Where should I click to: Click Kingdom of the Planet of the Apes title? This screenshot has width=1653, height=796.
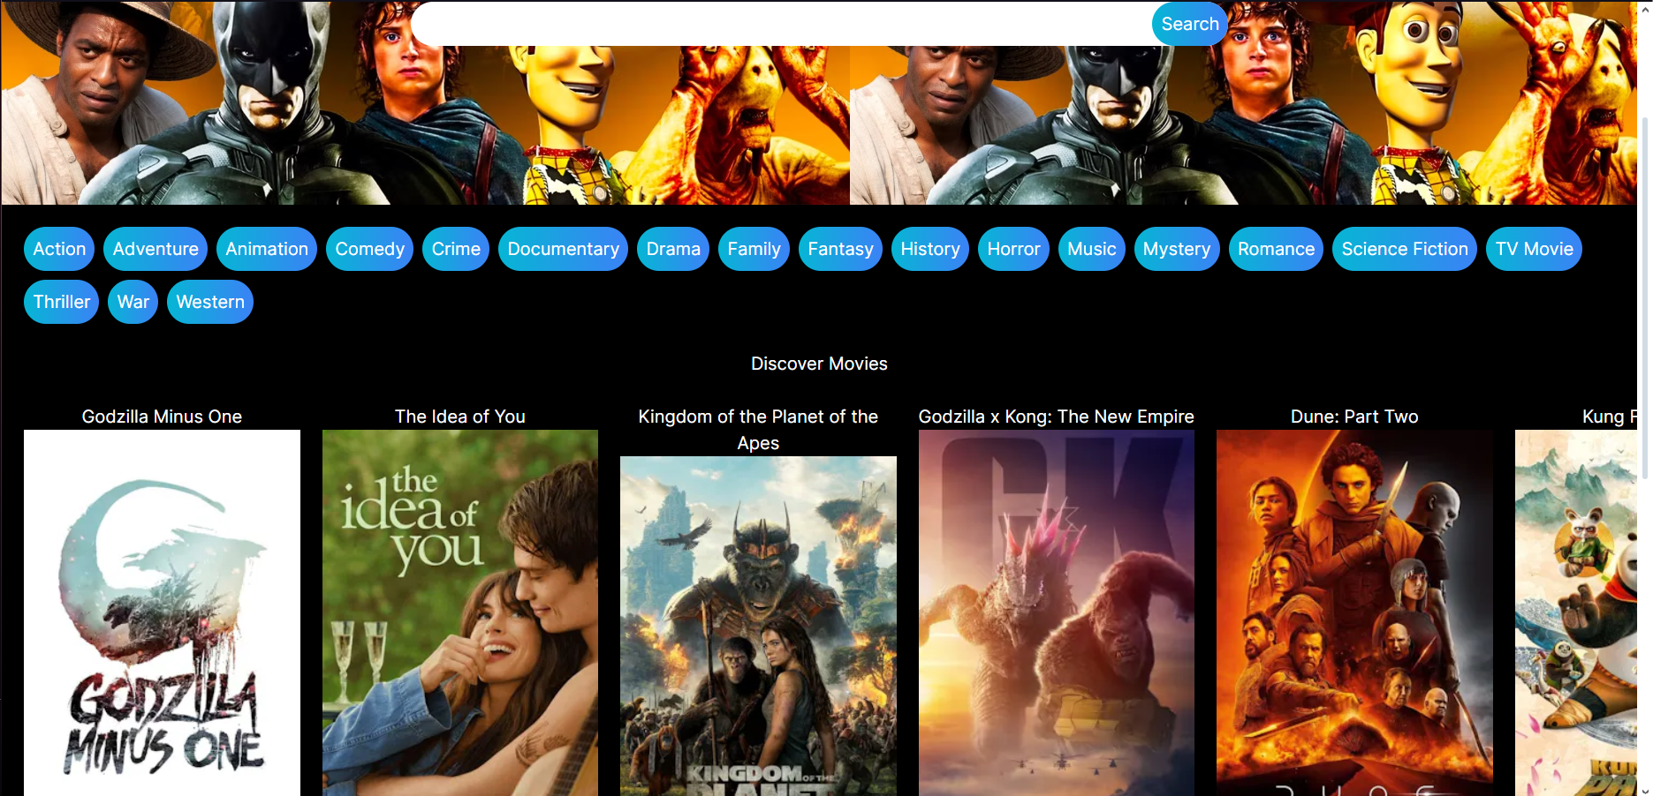pos(758,430)
